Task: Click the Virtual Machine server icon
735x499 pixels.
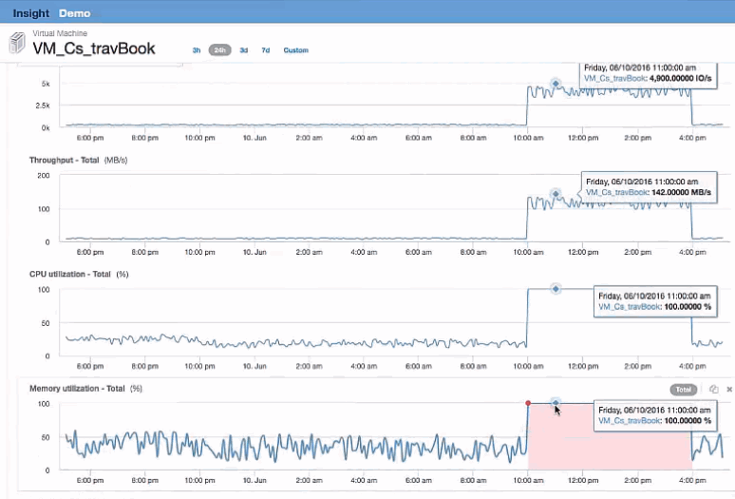Action: [x=17, y=44]
